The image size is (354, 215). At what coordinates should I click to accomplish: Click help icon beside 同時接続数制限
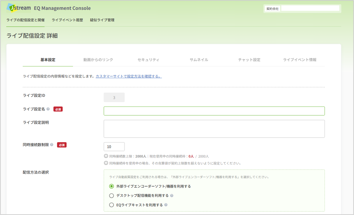pyautogui.click(x=52, y=145)
